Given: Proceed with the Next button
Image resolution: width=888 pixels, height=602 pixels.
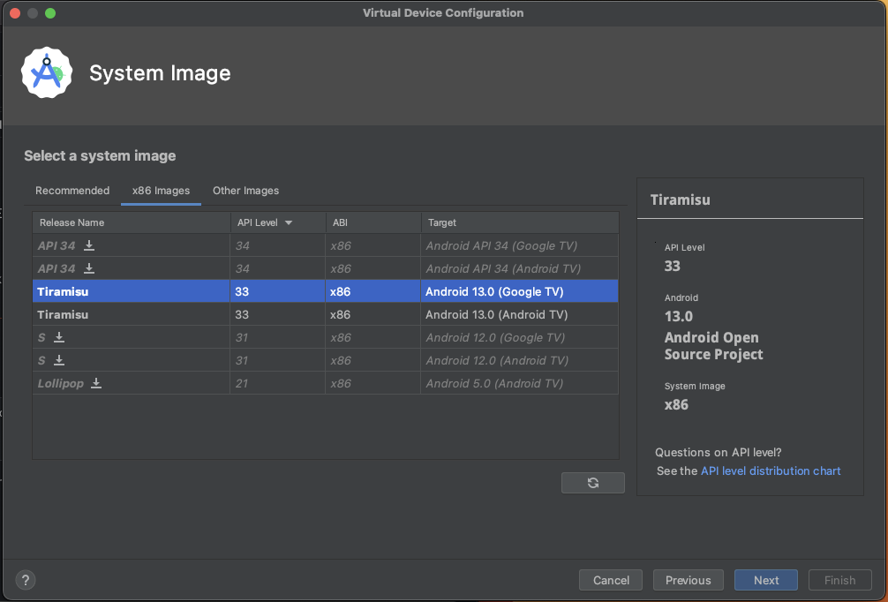Looking at the screenshot, I should [x=765, y=580].
